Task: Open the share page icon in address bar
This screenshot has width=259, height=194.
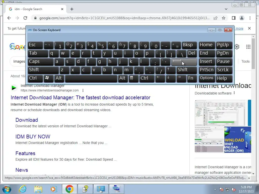Action: tap(215, 18)
